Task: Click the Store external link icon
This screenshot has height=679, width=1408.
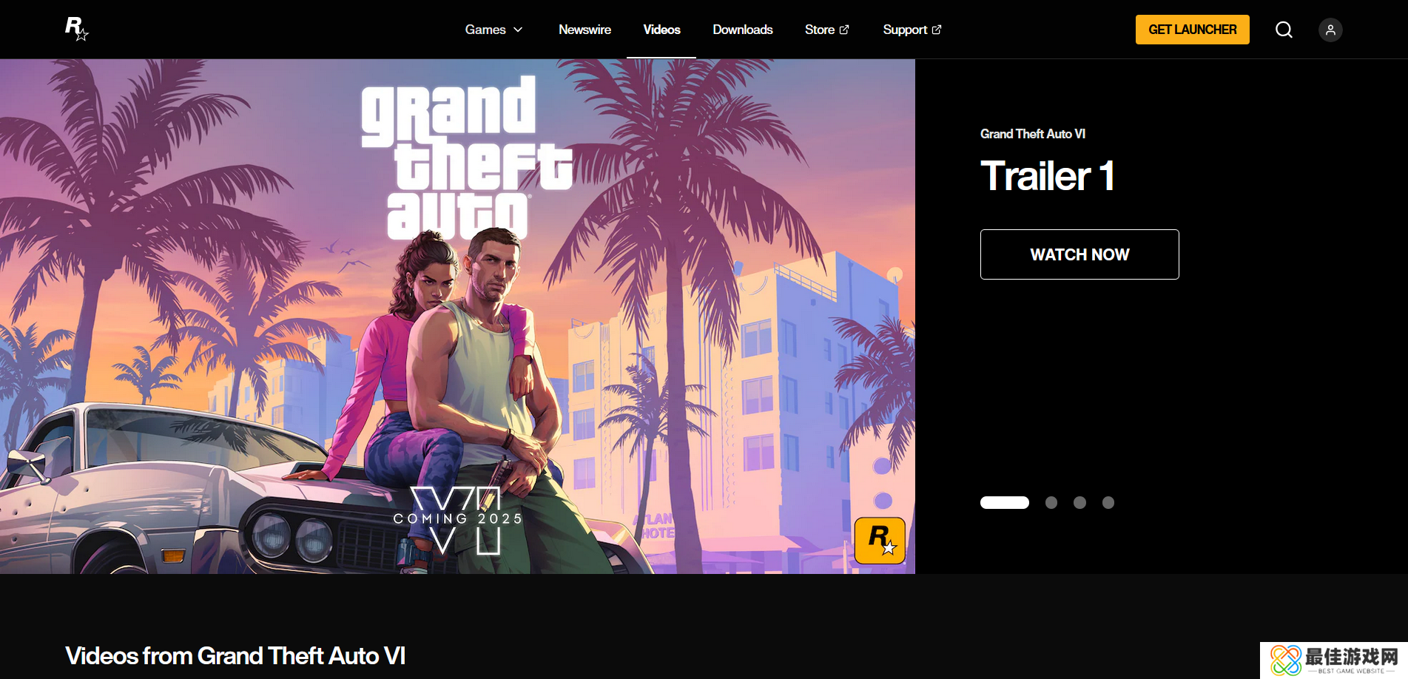Action: [844, 30]
